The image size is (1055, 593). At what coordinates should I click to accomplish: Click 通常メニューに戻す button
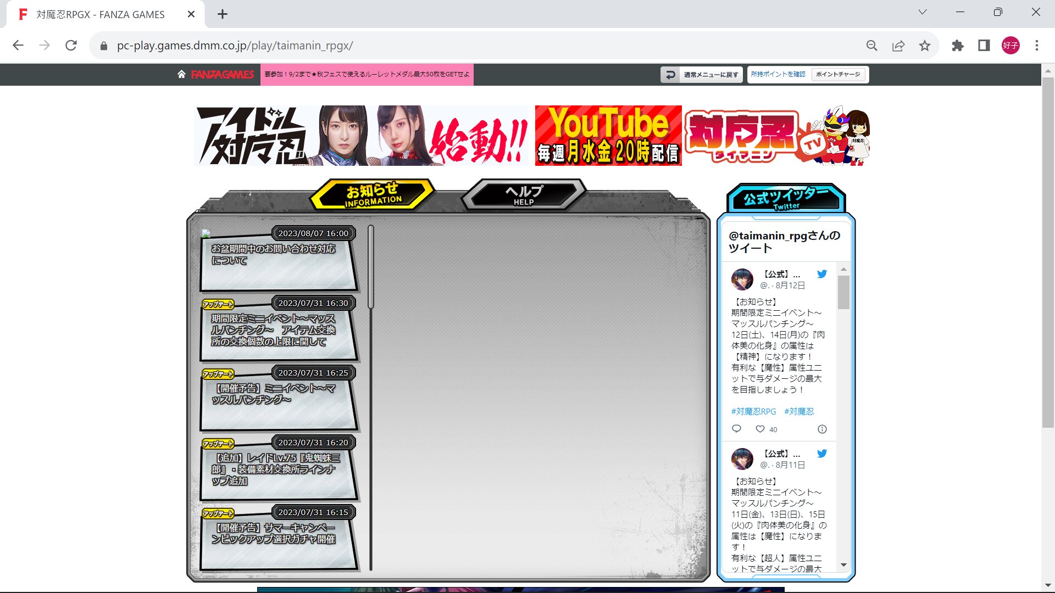click(x=702, y=75)
